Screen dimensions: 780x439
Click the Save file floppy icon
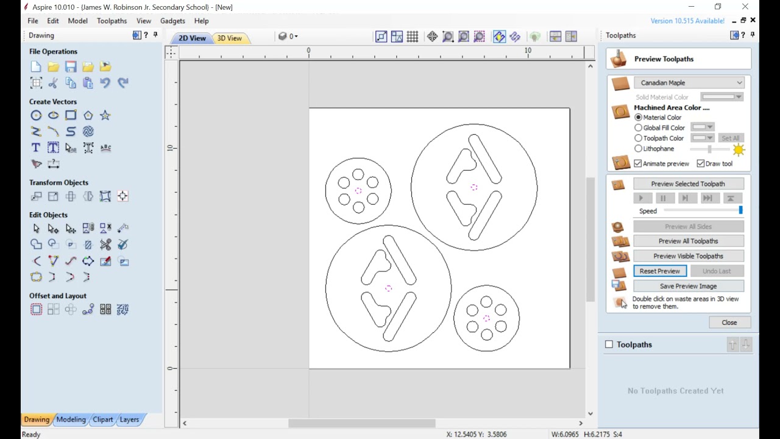[71, 66]
